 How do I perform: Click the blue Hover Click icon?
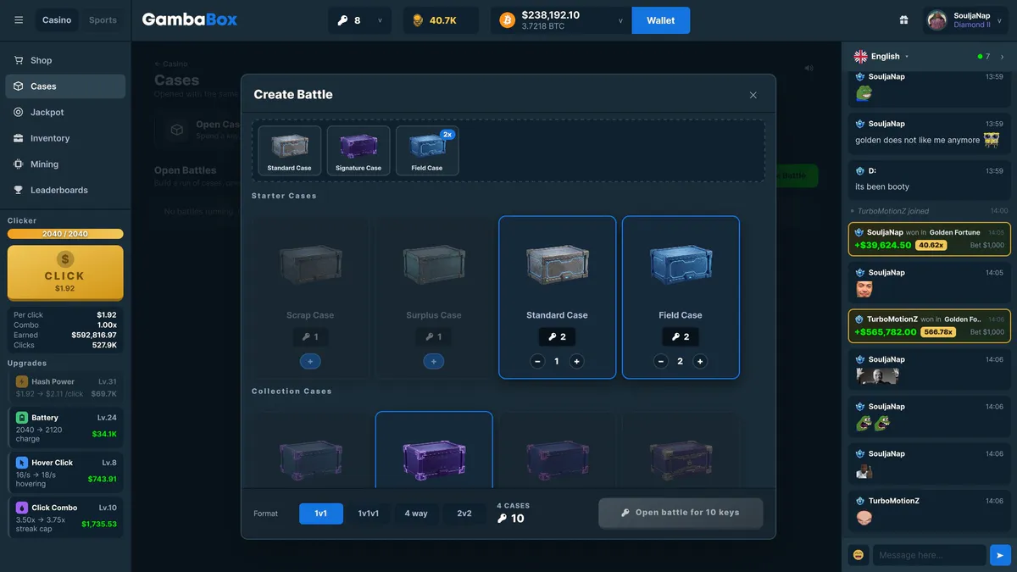tap(22, 463)
